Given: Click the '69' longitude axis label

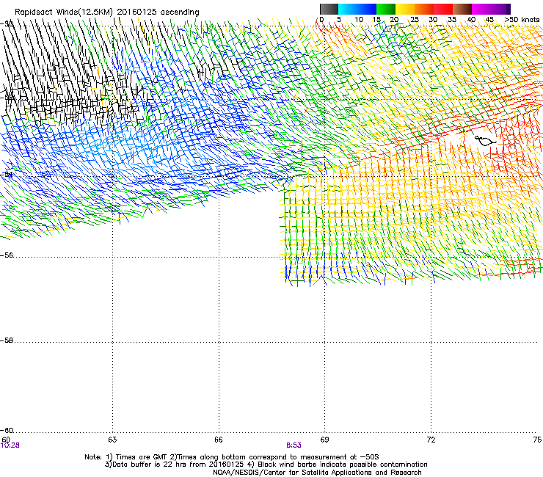Looking at the screenshot, I should tap(324, 440).
